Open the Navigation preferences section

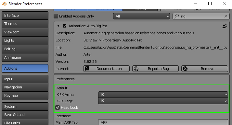coord(25,87)
